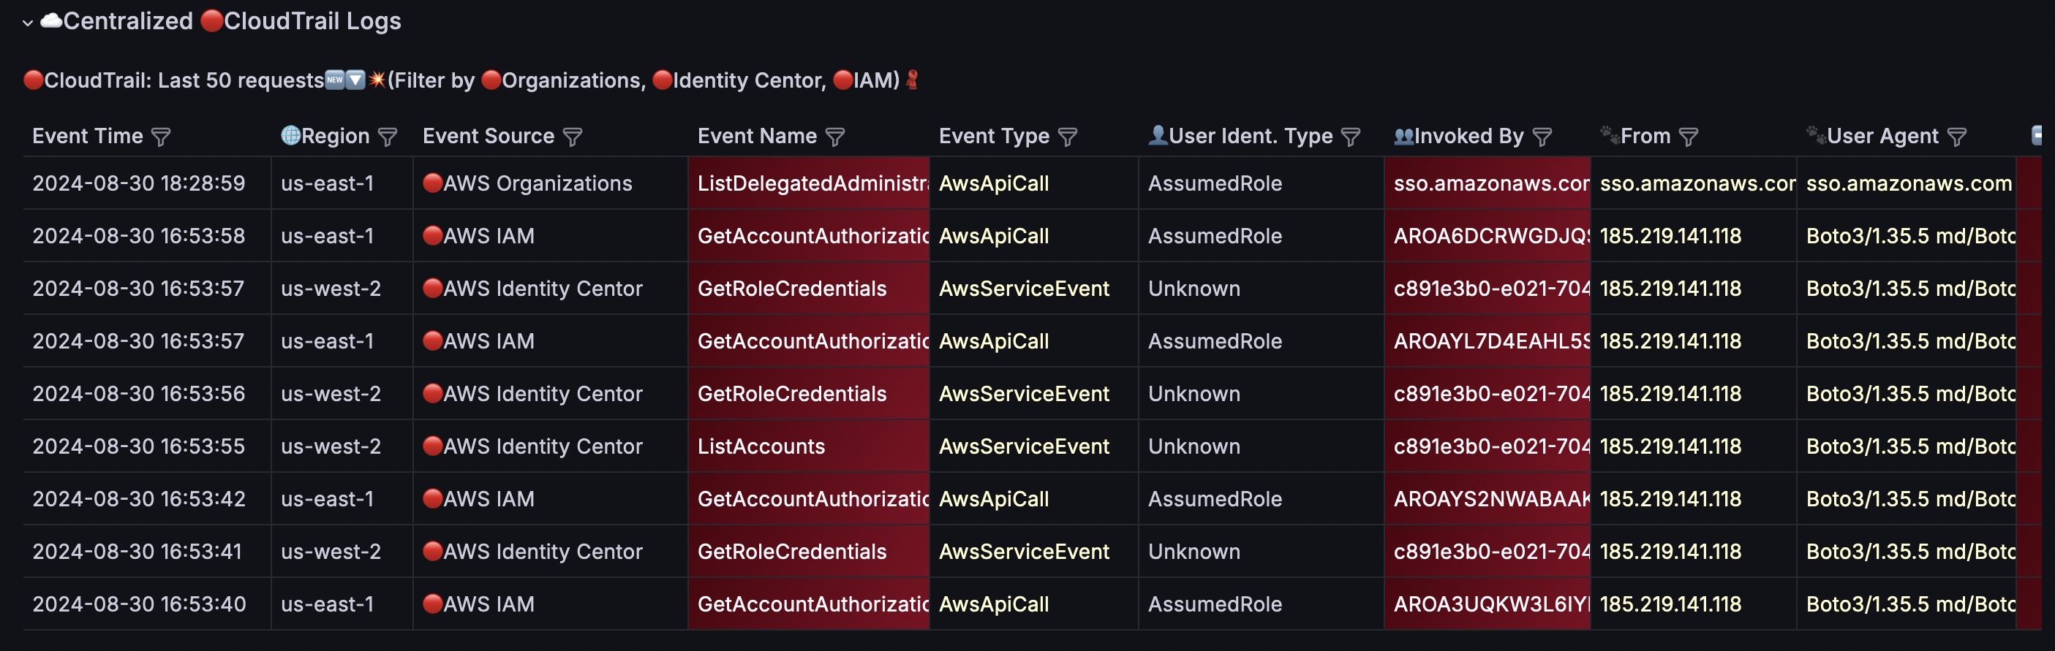Select the 2024-08-30 16:53:55 event time cell
This screenshot has width=2055, height=651.
pyautogui.click(x=147, y=446)
